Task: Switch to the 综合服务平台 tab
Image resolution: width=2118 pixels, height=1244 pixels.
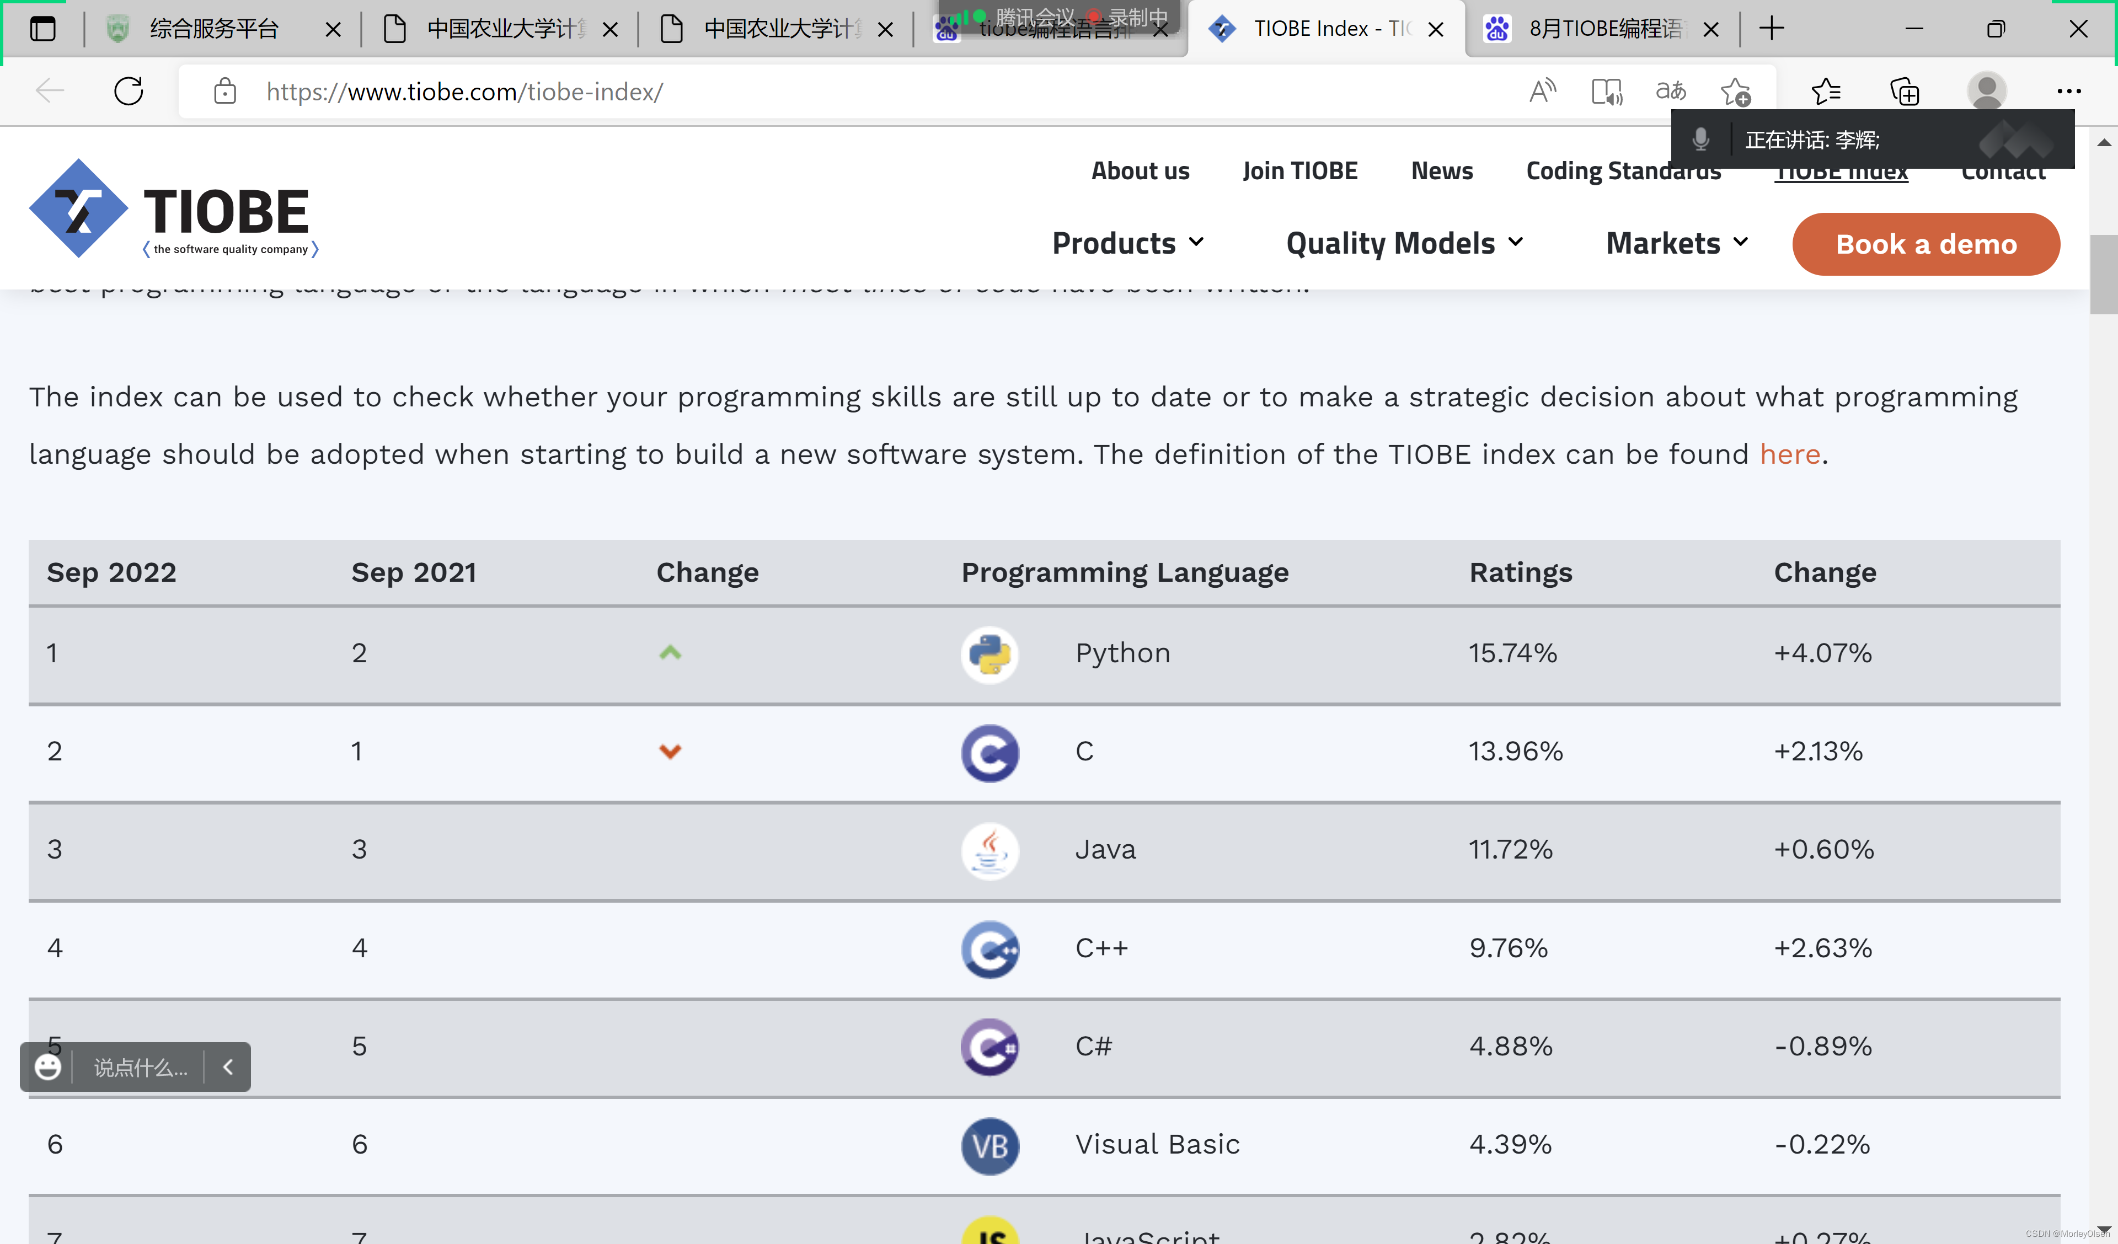Action: [x=215, y=29]
